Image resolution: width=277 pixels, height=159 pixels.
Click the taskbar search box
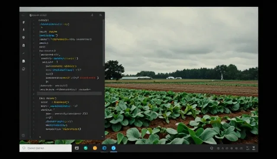pyautogui.click(x=45, y=148)
